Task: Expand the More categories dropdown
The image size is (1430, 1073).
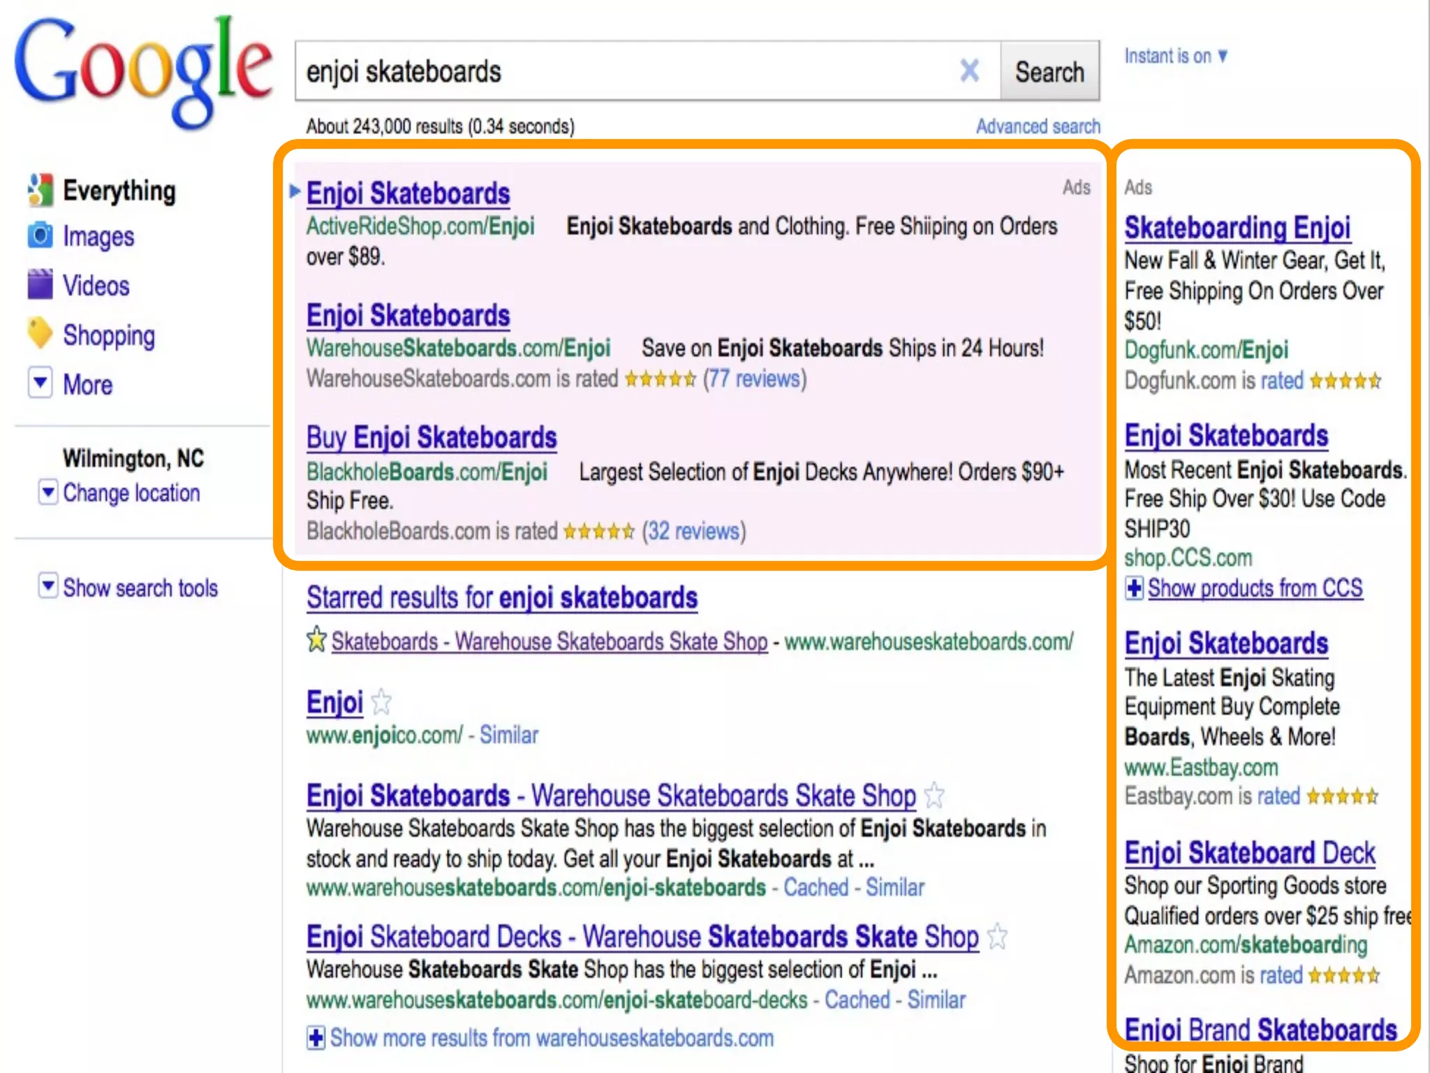Action: [40, 383]
